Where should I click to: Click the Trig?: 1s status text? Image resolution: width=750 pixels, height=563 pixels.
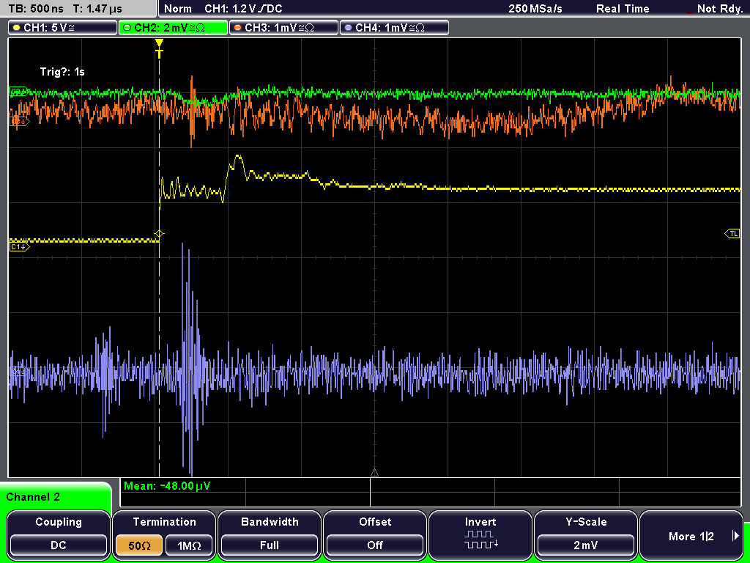pos(62,72)
